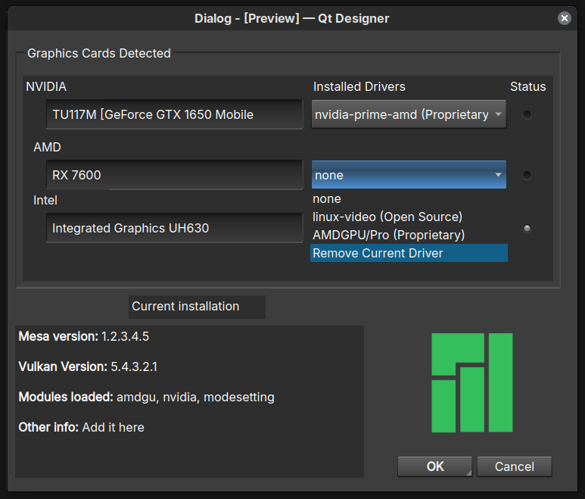The height and width of the screenshot is (499, 585).
Task: Select the NVIDIA status radio indicator
Action: (x=527, y=114)
